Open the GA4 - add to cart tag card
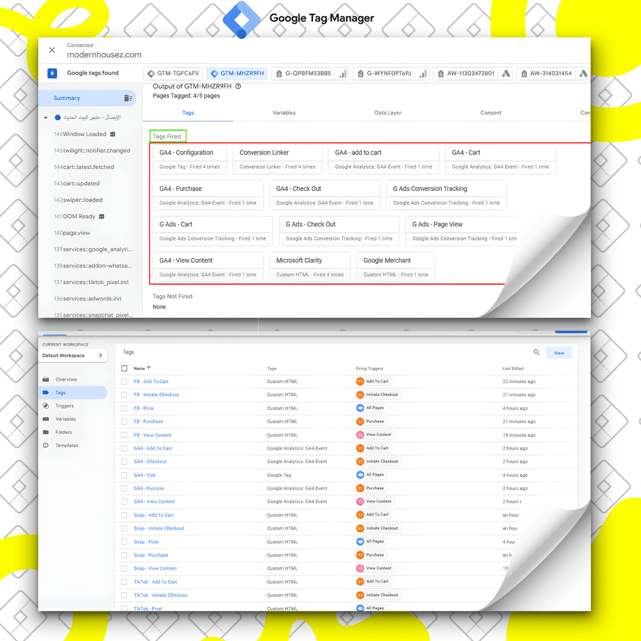The height and width of the screenshot is (641, 641). [384, 159]
